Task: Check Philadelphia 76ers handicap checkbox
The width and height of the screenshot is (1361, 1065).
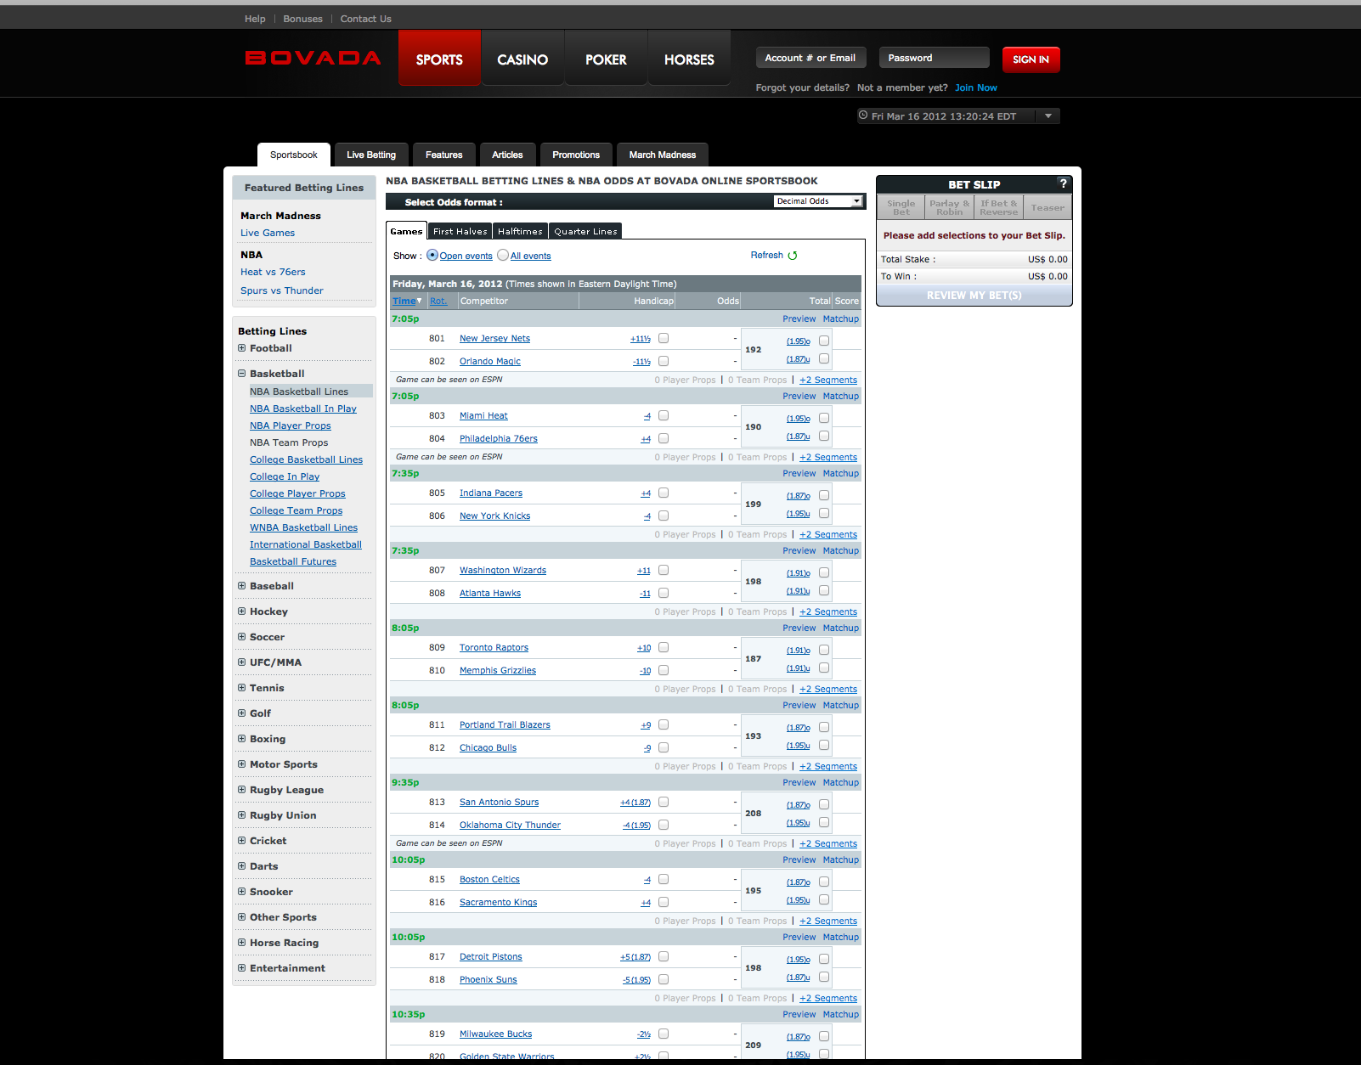Action: 664,438
